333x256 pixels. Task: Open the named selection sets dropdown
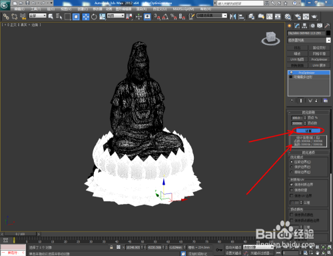tap(212, 16)
